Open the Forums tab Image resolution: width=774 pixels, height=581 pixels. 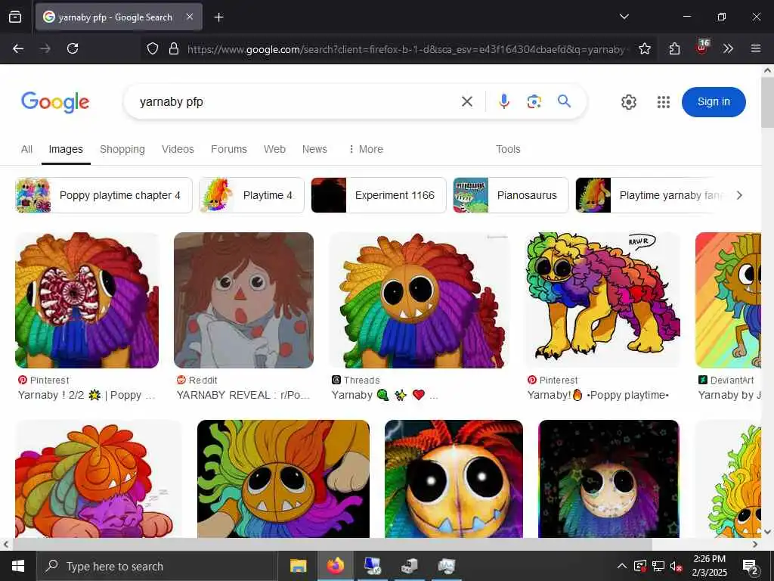[228, 149]
